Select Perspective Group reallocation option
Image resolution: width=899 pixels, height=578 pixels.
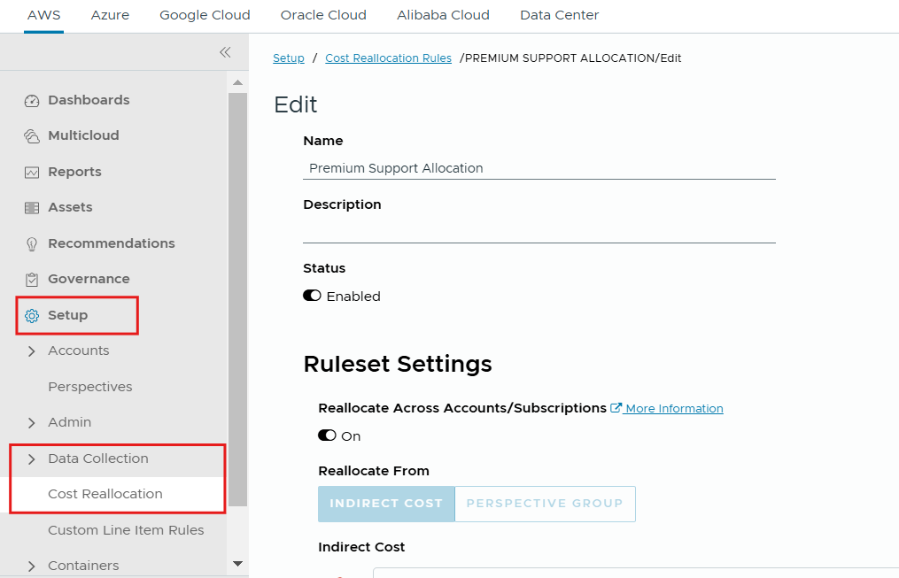[x=545, y=504]
